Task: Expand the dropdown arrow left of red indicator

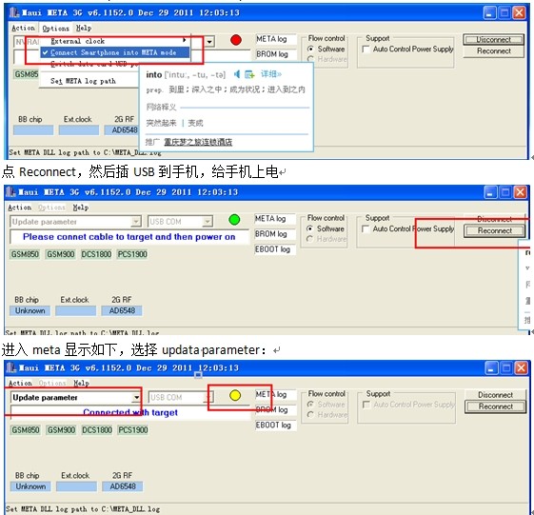Action: (209, 42)
